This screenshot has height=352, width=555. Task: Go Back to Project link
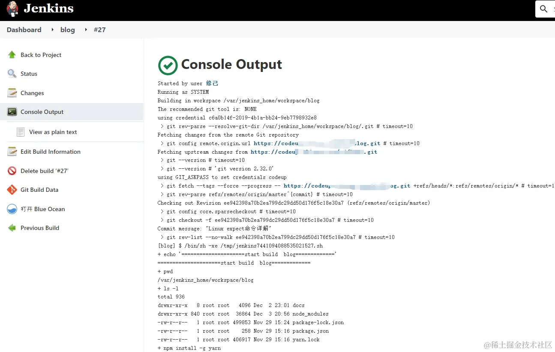pyautogui.click(x=41, y=55)
